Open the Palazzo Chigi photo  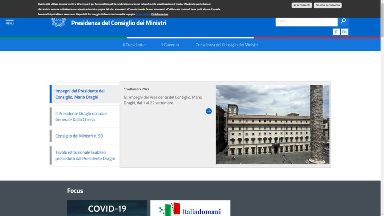click(272, 124)
